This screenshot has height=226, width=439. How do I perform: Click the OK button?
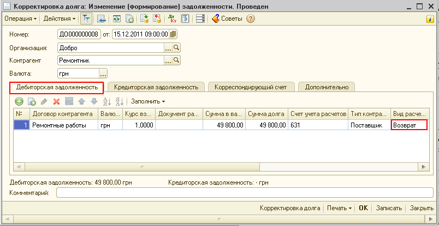coord(363,208)
